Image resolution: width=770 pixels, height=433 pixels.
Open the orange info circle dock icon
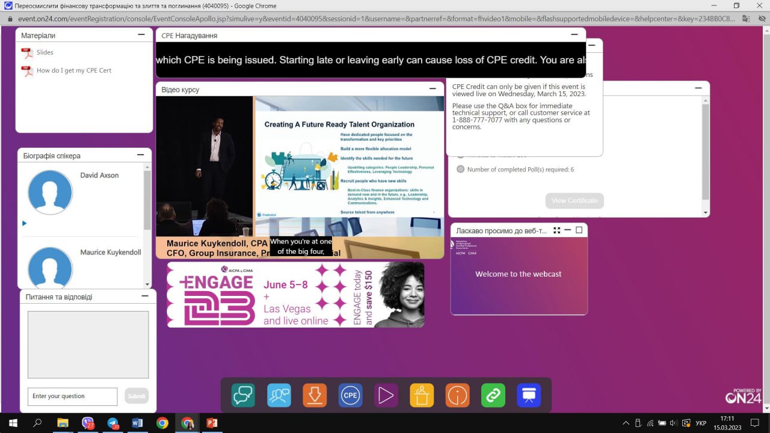click(457, 395)
